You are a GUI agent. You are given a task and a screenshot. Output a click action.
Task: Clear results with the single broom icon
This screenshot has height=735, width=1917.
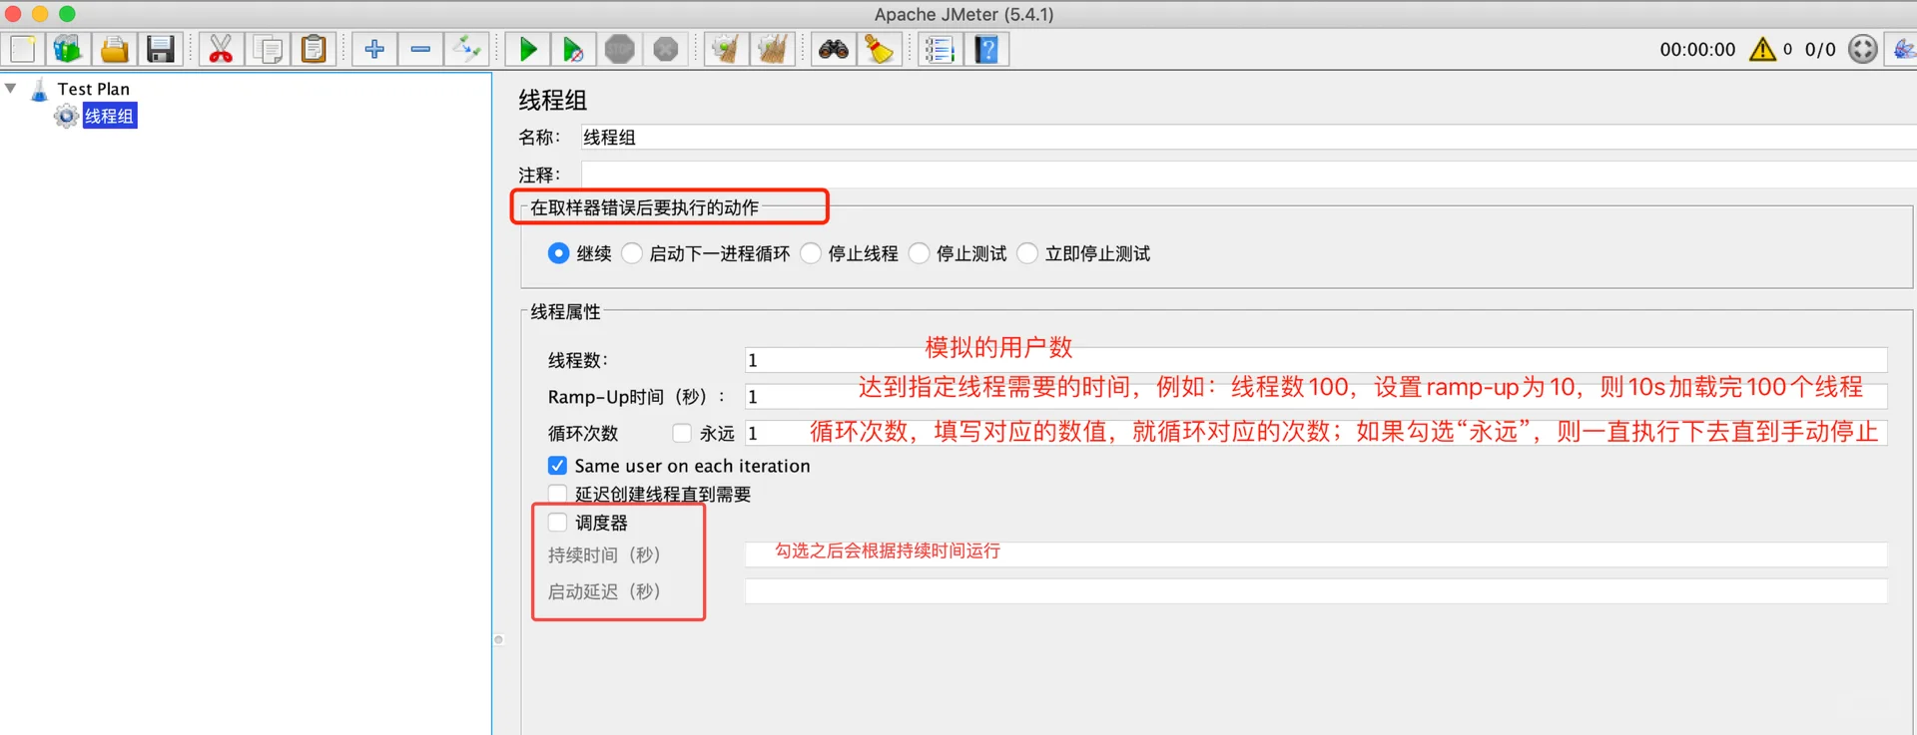(726, 49)
